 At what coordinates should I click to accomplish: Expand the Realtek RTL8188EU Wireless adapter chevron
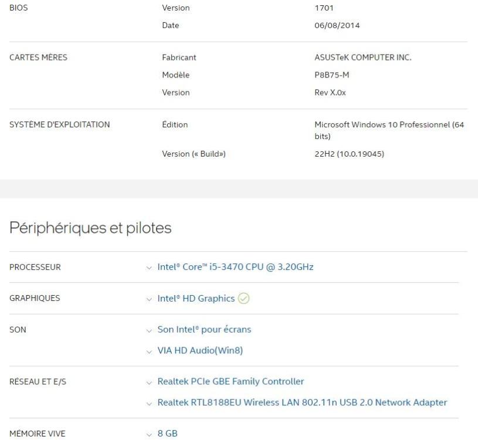151,402
